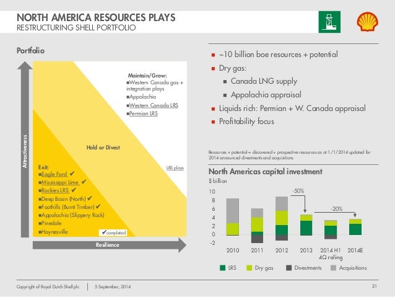Screen dimensions: 395x297
Task: Click the Maintain/Grow heading
Action: (147, 76)
